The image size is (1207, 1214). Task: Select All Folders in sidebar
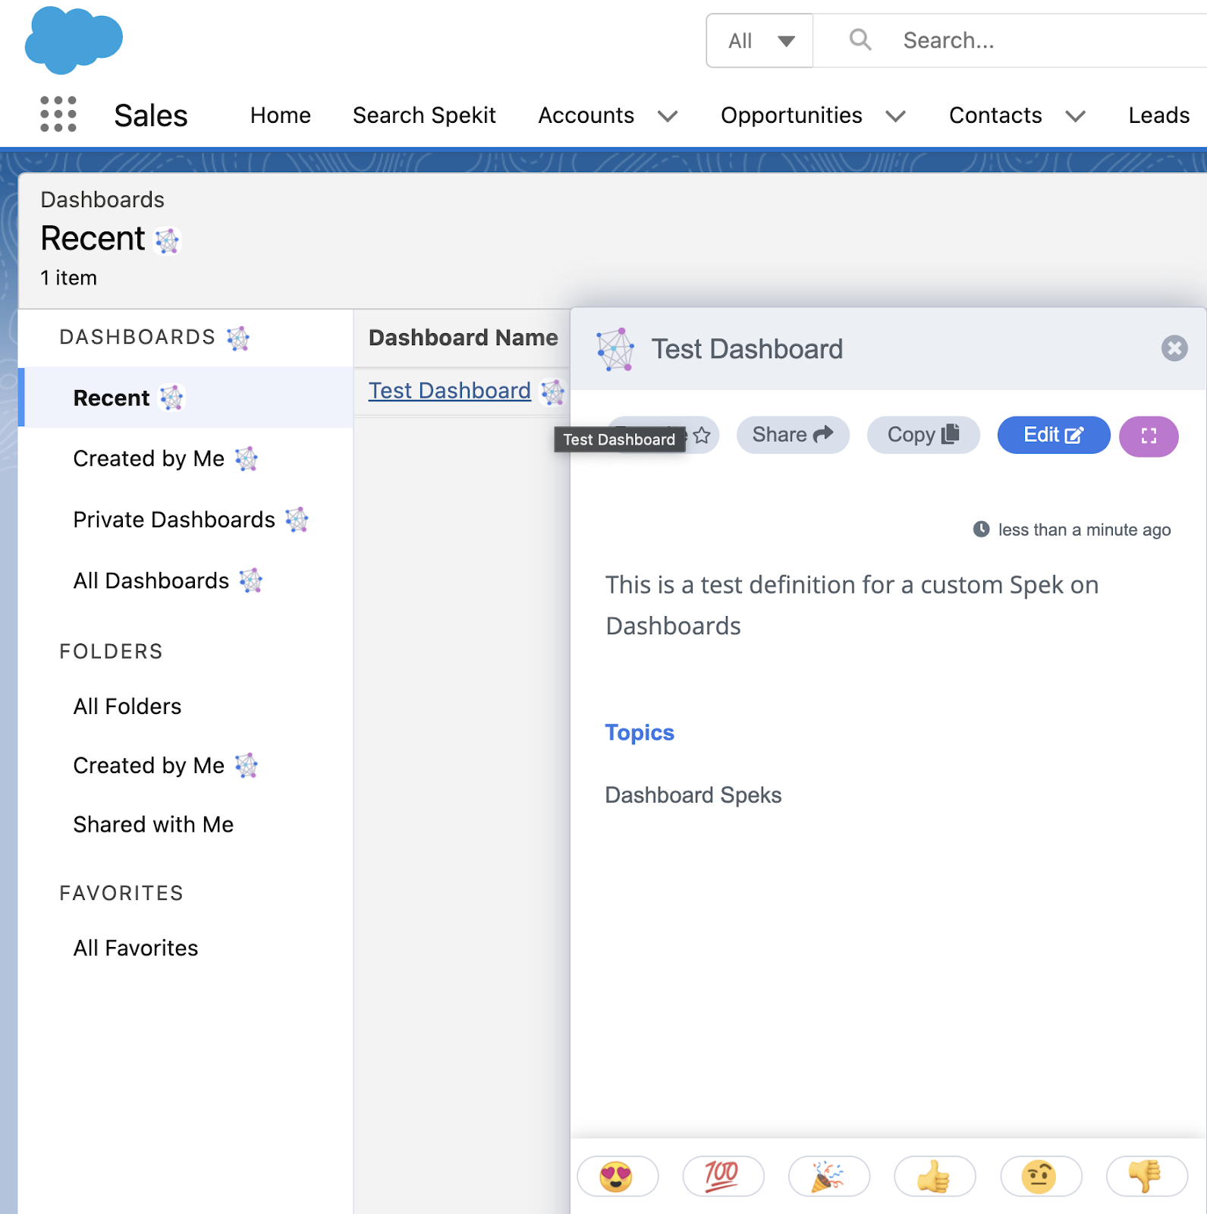point(127,706)
